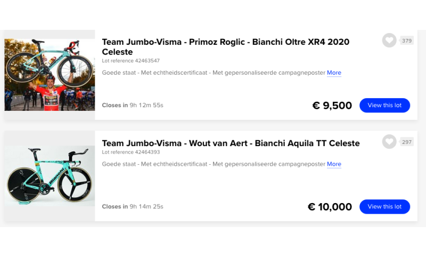Click the Roglic lot's Goede staat description
The image size is (426, 258).
click(x=214, y=73)
